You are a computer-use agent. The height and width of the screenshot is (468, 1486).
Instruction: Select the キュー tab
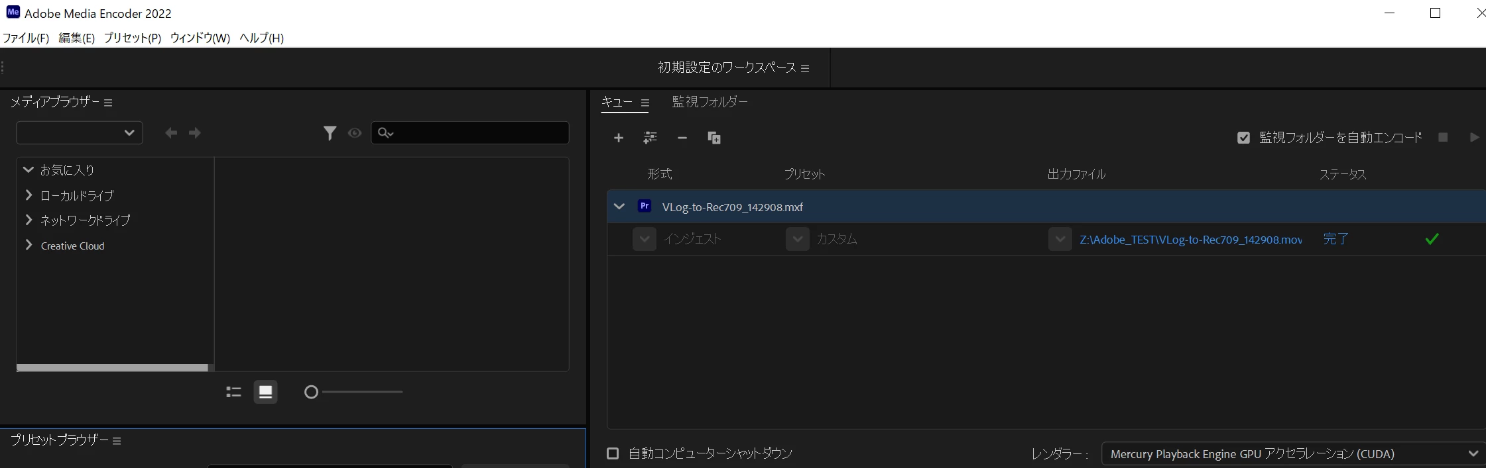617,102
